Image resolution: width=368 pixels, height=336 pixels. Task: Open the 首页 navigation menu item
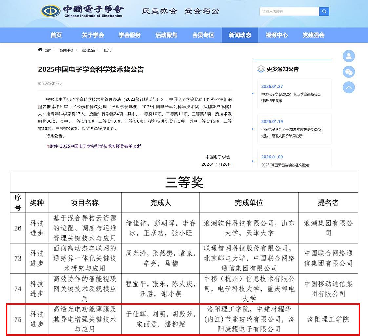tap(56, 35)
